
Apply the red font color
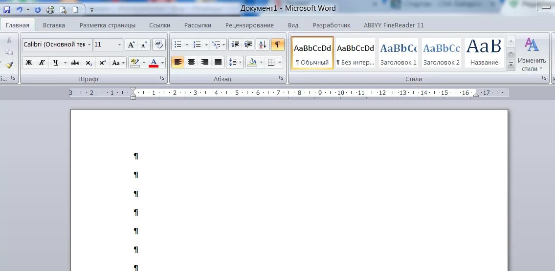point(154,63)
